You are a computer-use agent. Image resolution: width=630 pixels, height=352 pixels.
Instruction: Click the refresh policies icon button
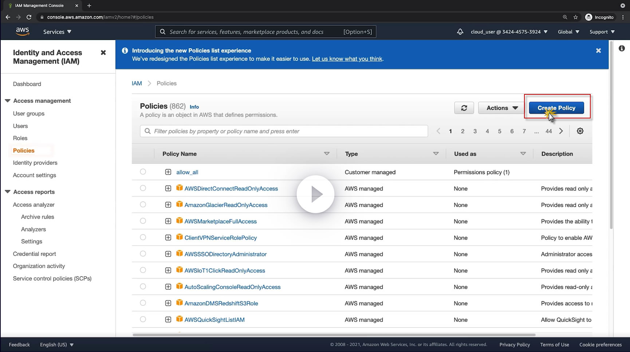coord(464,108)
